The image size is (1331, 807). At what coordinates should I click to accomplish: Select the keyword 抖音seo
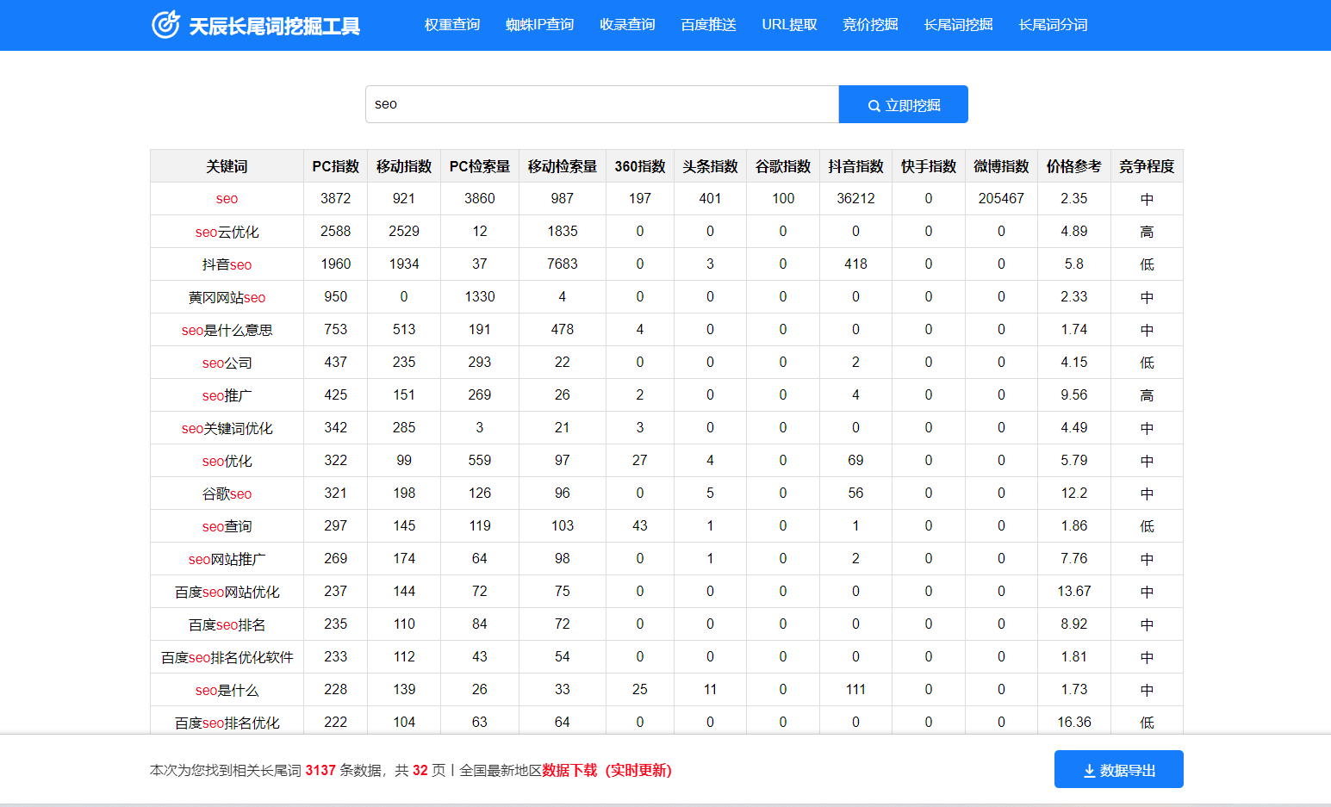pyautogui.click(x=227, y=264)
